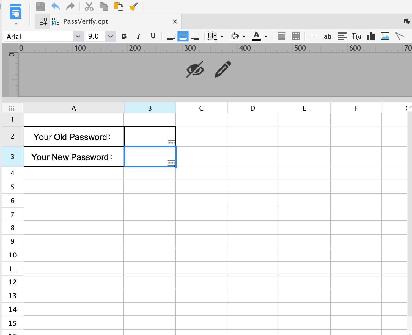This screenshot has height=335, width=412.
Task: Select row 3 header
Action: 13,156
